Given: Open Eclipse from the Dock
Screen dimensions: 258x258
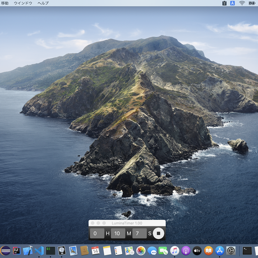Looking at the screenshot, I should [x=6, y=251].
